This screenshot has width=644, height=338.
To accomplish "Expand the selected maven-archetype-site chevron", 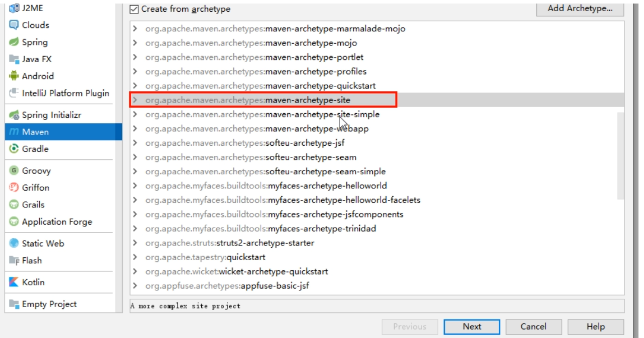I will click(x=135, y=100).
